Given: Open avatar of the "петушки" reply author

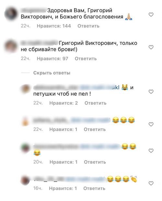Looking at the screenshot, I should coord(25,89).
